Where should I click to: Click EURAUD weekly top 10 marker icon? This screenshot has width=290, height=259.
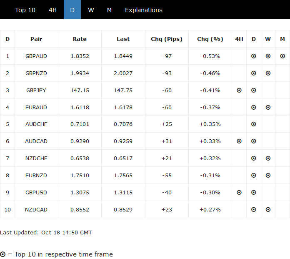(x=268, y=107)
